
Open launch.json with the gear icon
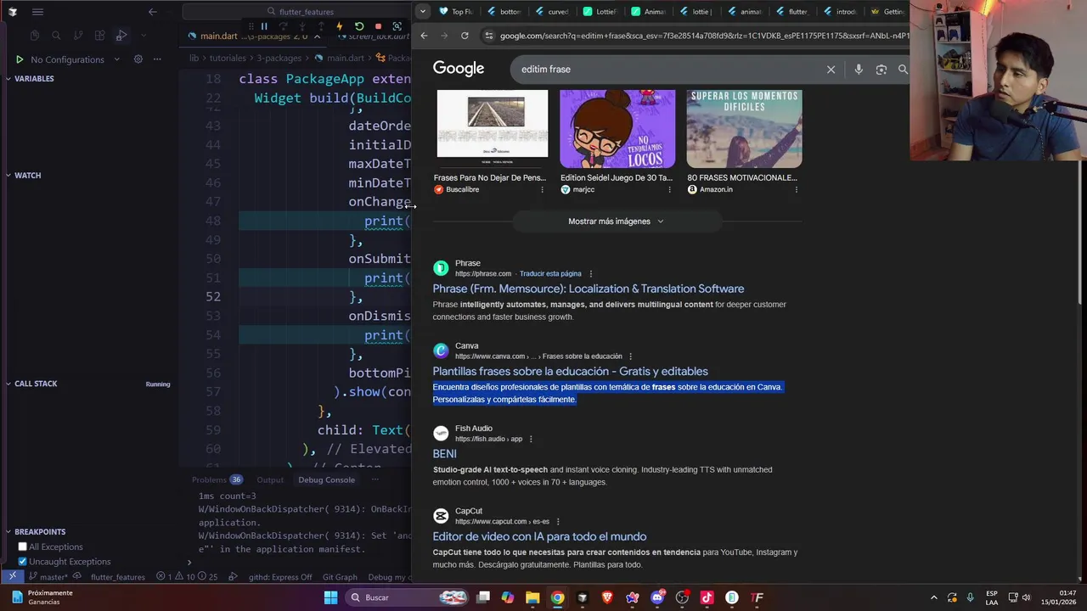[138, 59]
